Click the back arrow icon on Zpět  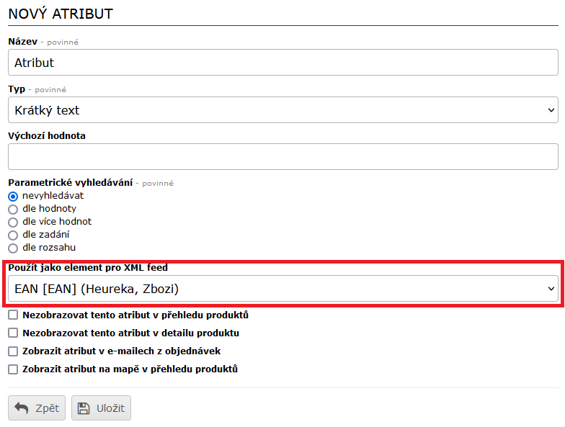[21, 408]
